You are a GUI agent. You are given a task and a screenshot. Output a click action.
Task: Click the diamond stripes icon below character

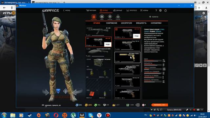click(x=66, y=91)
